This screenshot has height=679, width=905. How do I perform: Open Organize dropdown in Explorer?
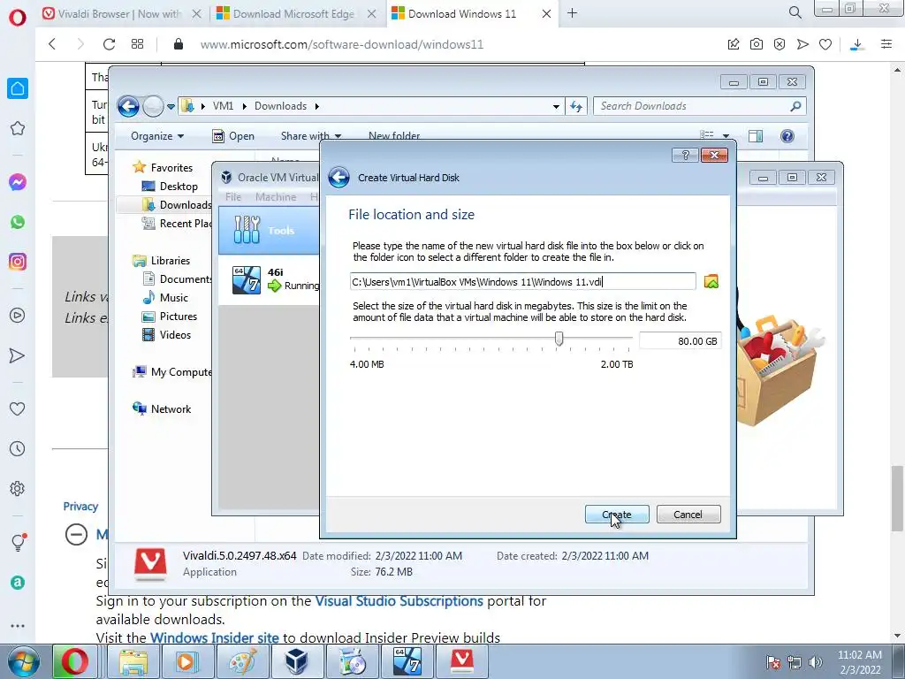coord(157,136)
